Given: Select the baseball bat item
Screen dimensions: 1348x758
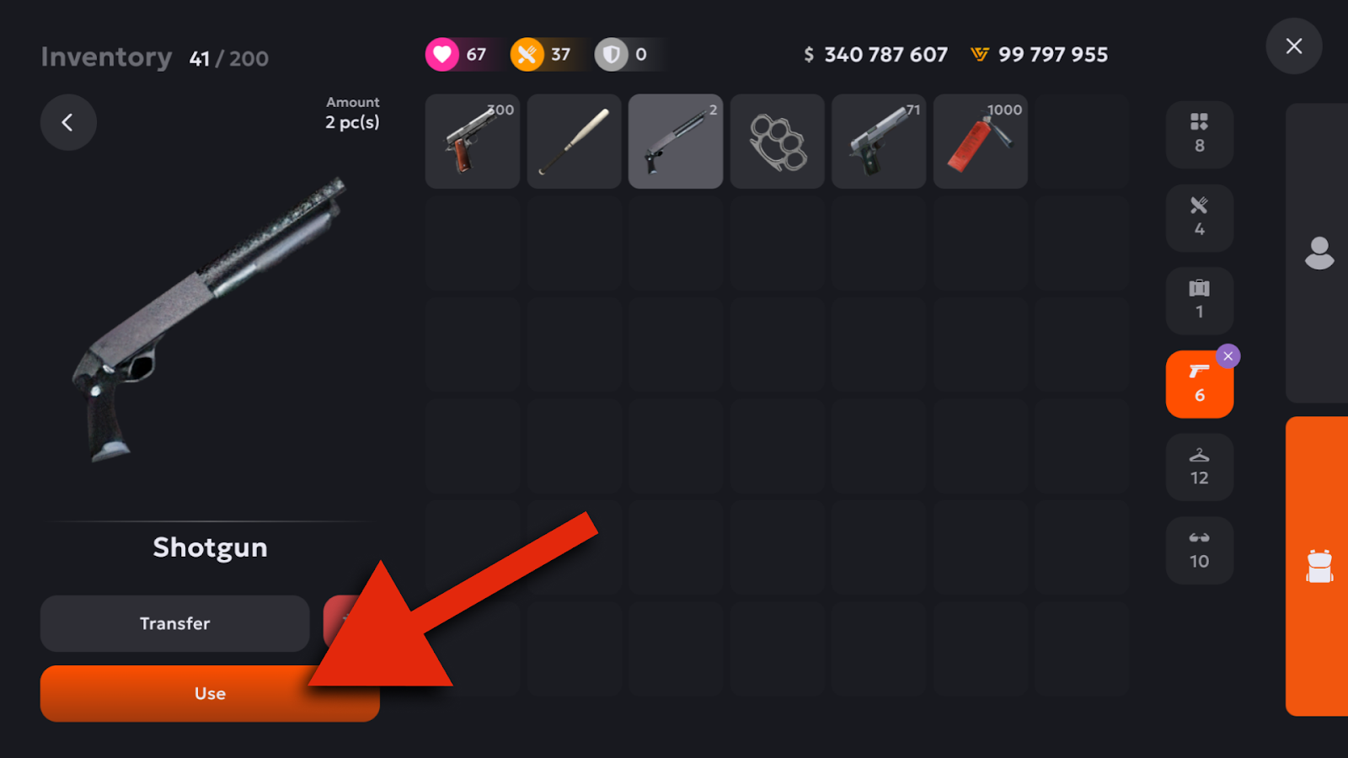Looking at the screenshot, I should [574, 141].
